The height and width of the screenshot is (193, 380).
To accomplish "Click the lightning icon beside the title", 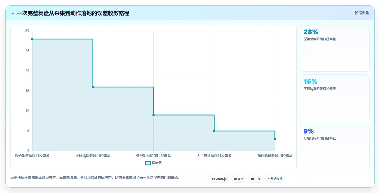I will [x=13, y=13].
